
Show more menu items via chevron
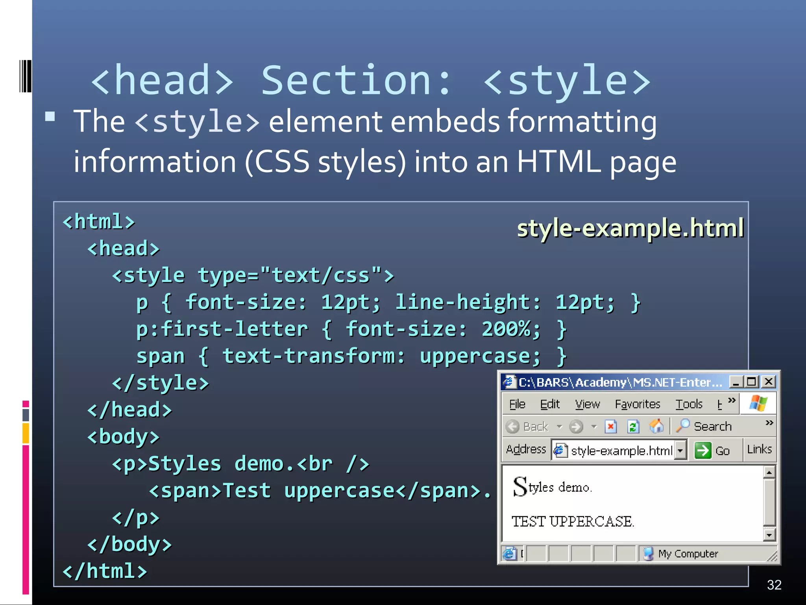point(732,400)
